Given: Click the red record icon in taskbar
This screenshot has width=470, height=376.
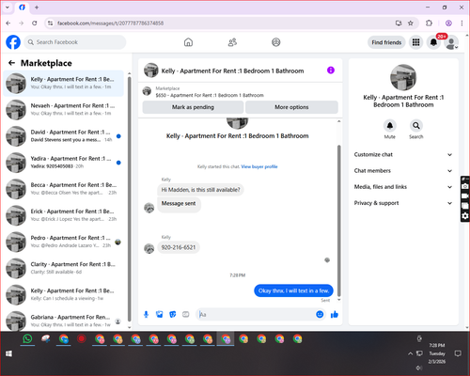Looking at the screenshot, I should click(x=82, y=339).
